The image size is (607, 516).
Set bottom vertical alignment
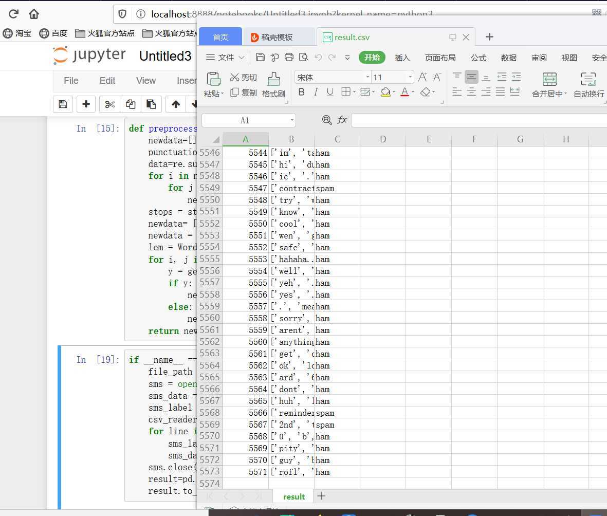coord(486,77)
